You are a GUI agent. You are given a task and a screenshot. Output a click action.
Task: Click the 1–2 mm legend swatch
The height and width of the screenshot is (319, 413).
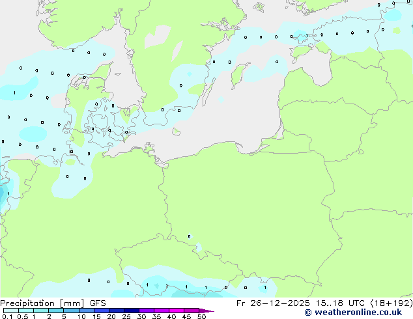click(41, 311)
